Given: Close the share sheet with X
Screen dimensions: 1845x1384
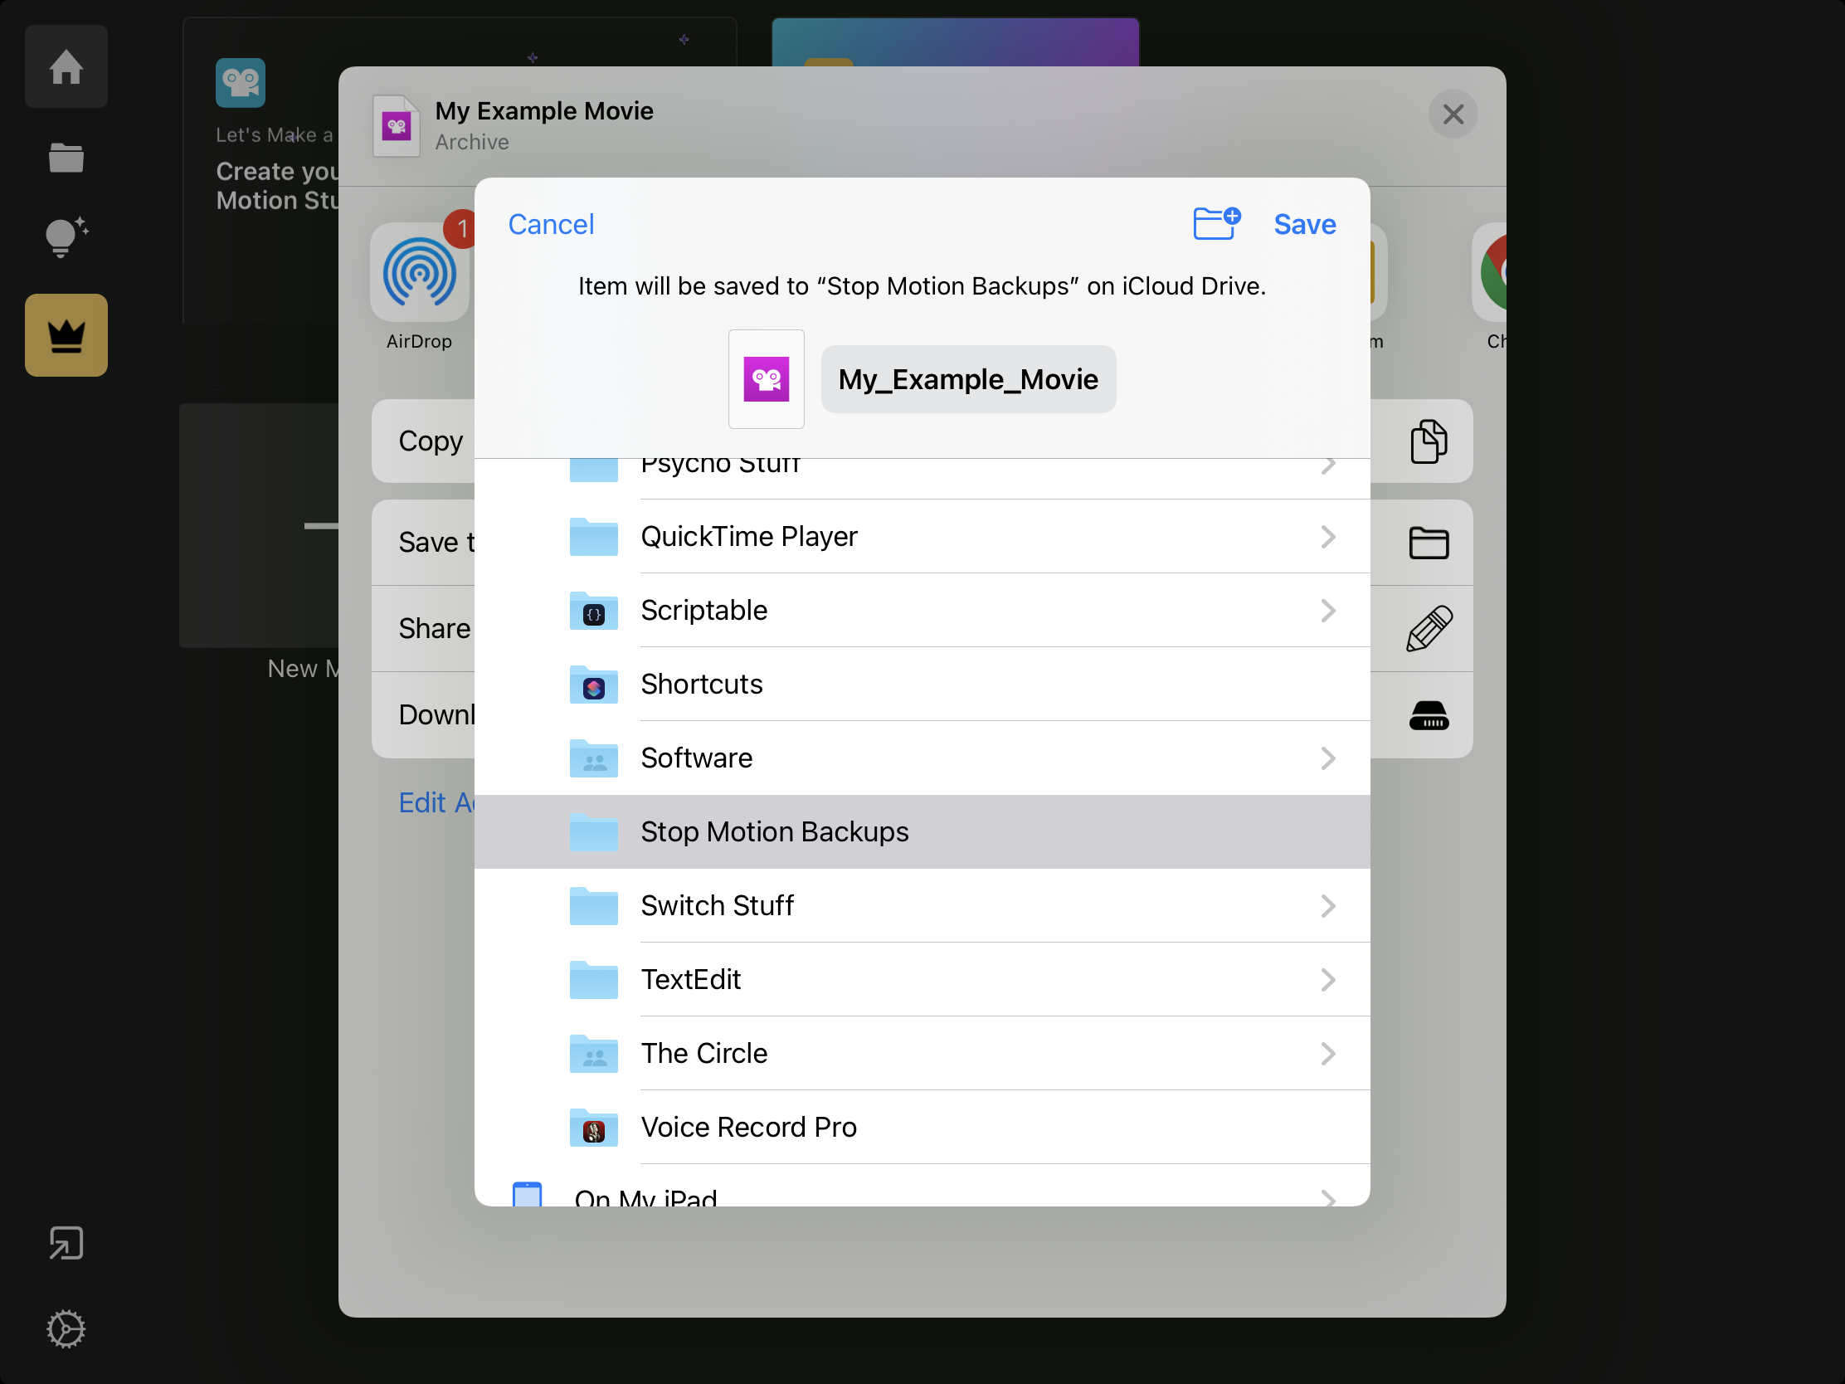Looking at the screenshot, I should tap(1453, 115).
